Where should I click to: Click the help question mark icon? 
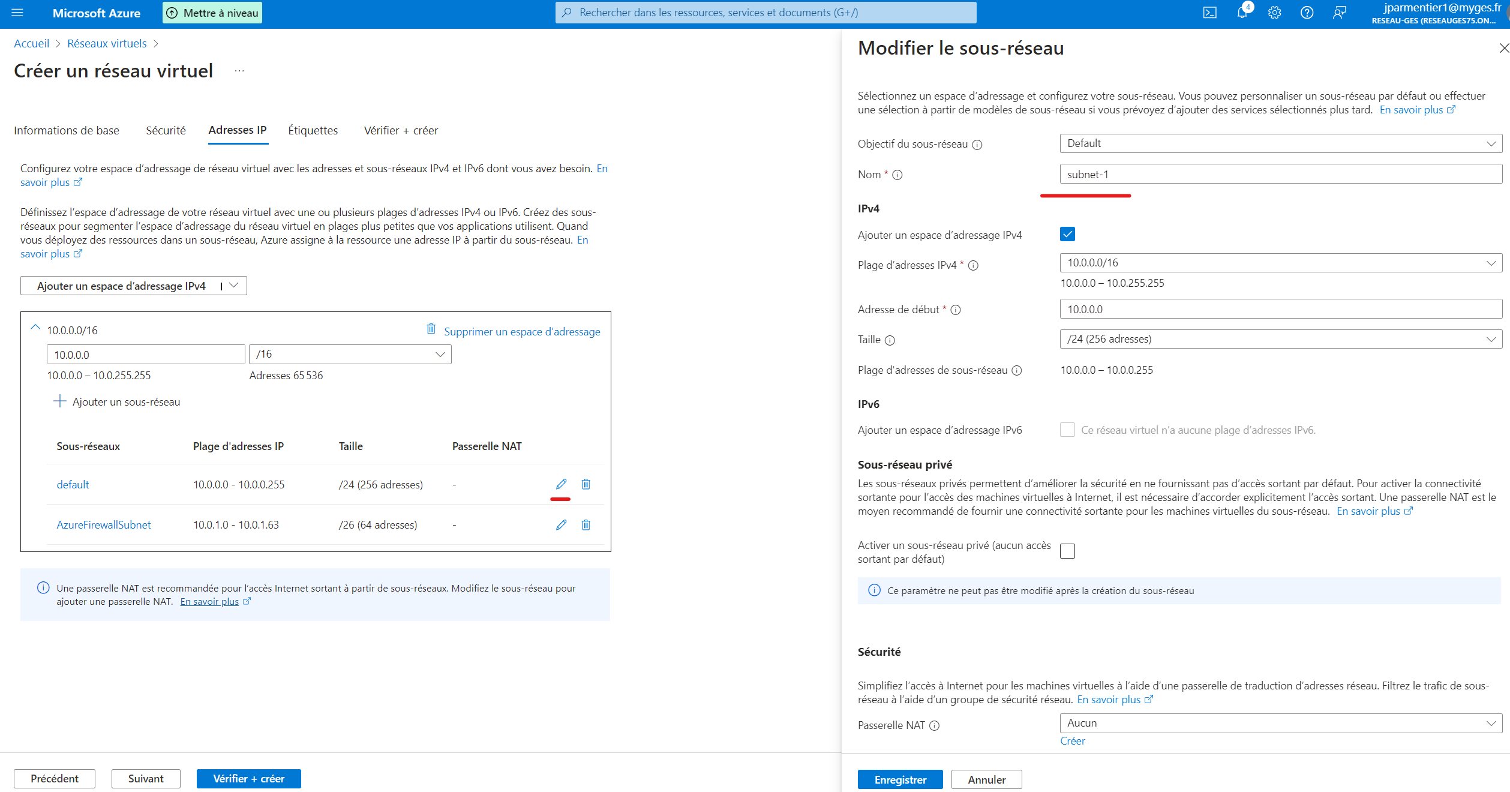1307,13
